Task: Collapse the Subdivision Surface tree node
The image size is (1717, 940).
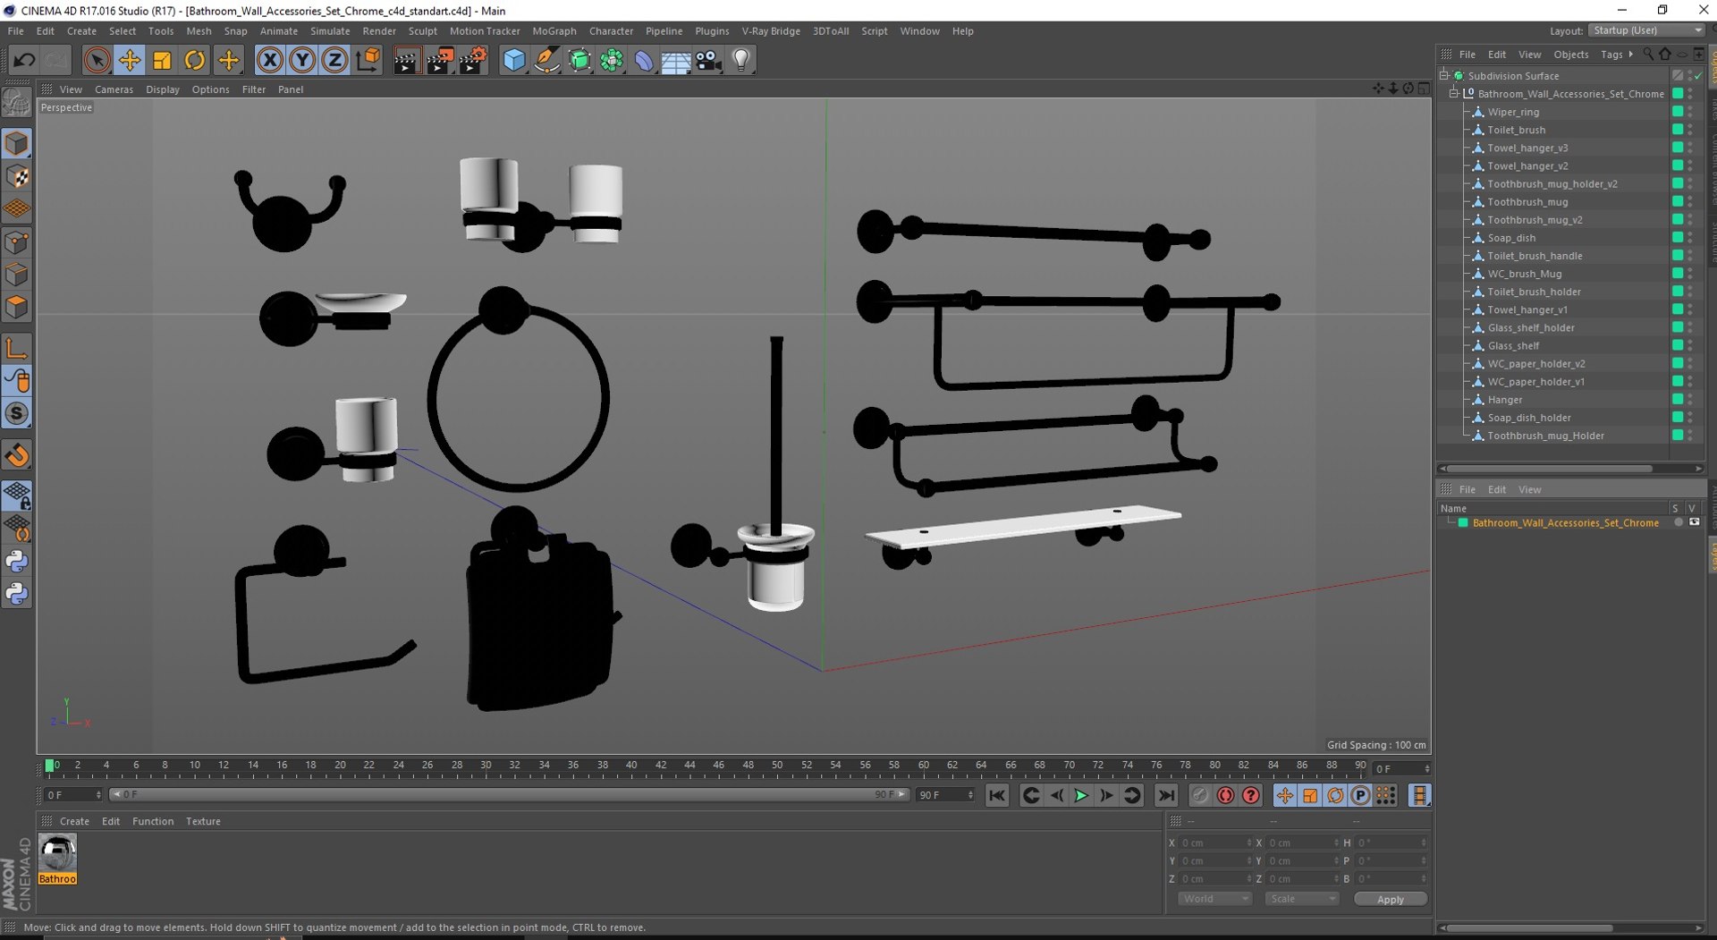Action: [1444, 76]
